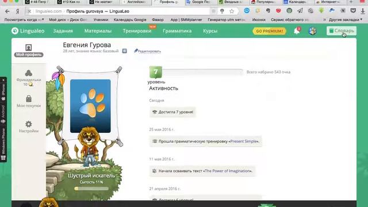Click the Evernote elephant extension icon
The width and height of the screenshot is (368, 207).
268,11
